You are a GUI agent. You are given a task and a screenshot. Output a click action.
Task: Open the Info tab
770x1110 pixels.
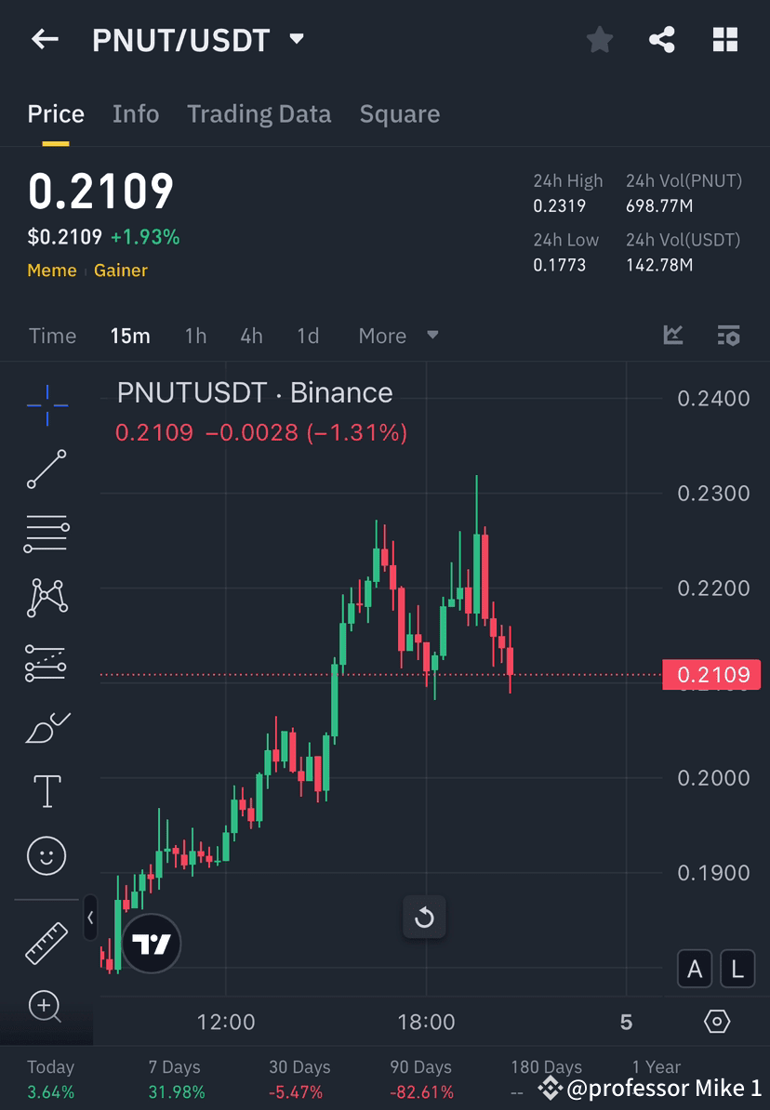[136, 113]
